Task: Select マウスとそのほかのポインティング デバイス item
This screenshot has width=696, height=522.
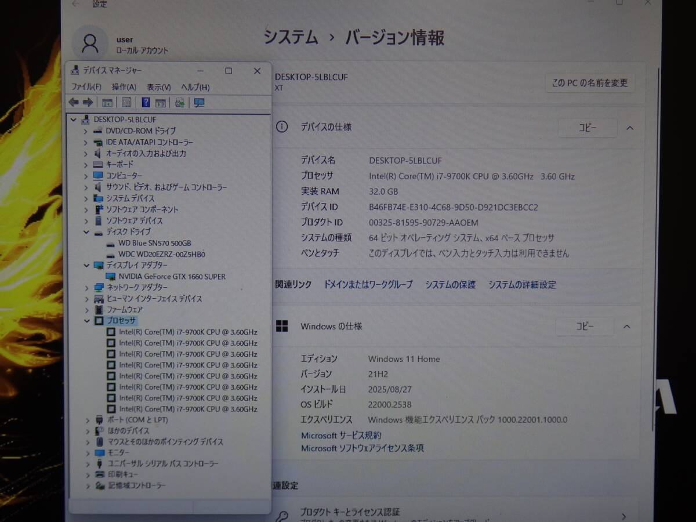Action: pos(165,442)
